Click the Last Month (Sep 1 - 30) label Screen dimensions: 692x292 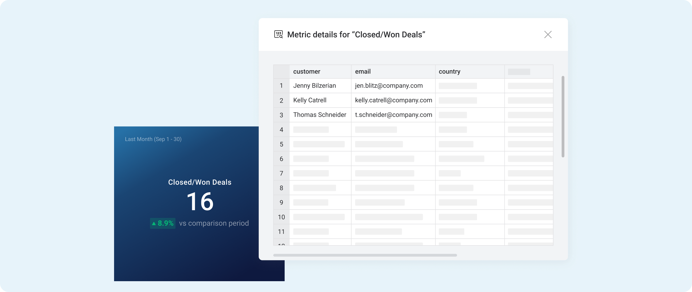(153, 139)
